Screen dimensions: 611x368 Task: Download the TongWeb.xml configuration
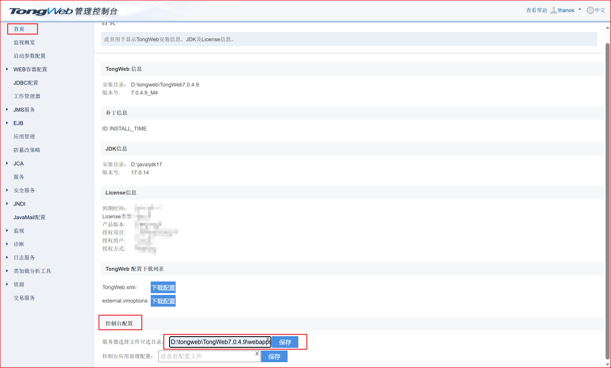pyautogui.click(x=163, y=287)
